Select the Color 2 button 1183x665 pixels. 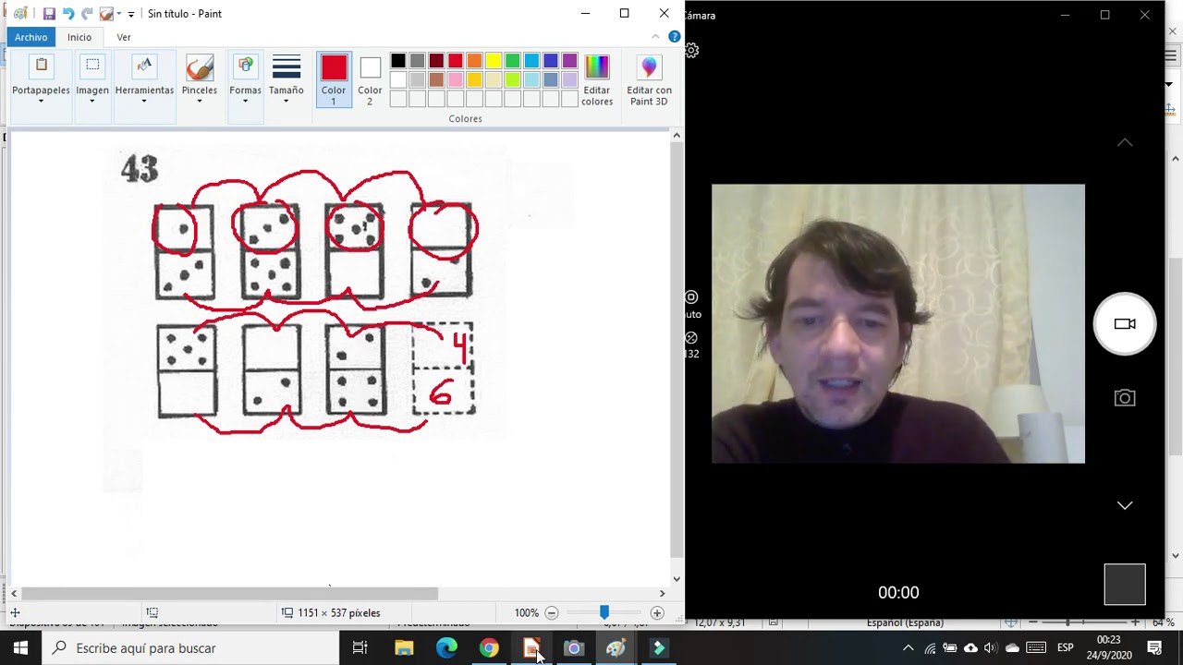pos(370,80)
